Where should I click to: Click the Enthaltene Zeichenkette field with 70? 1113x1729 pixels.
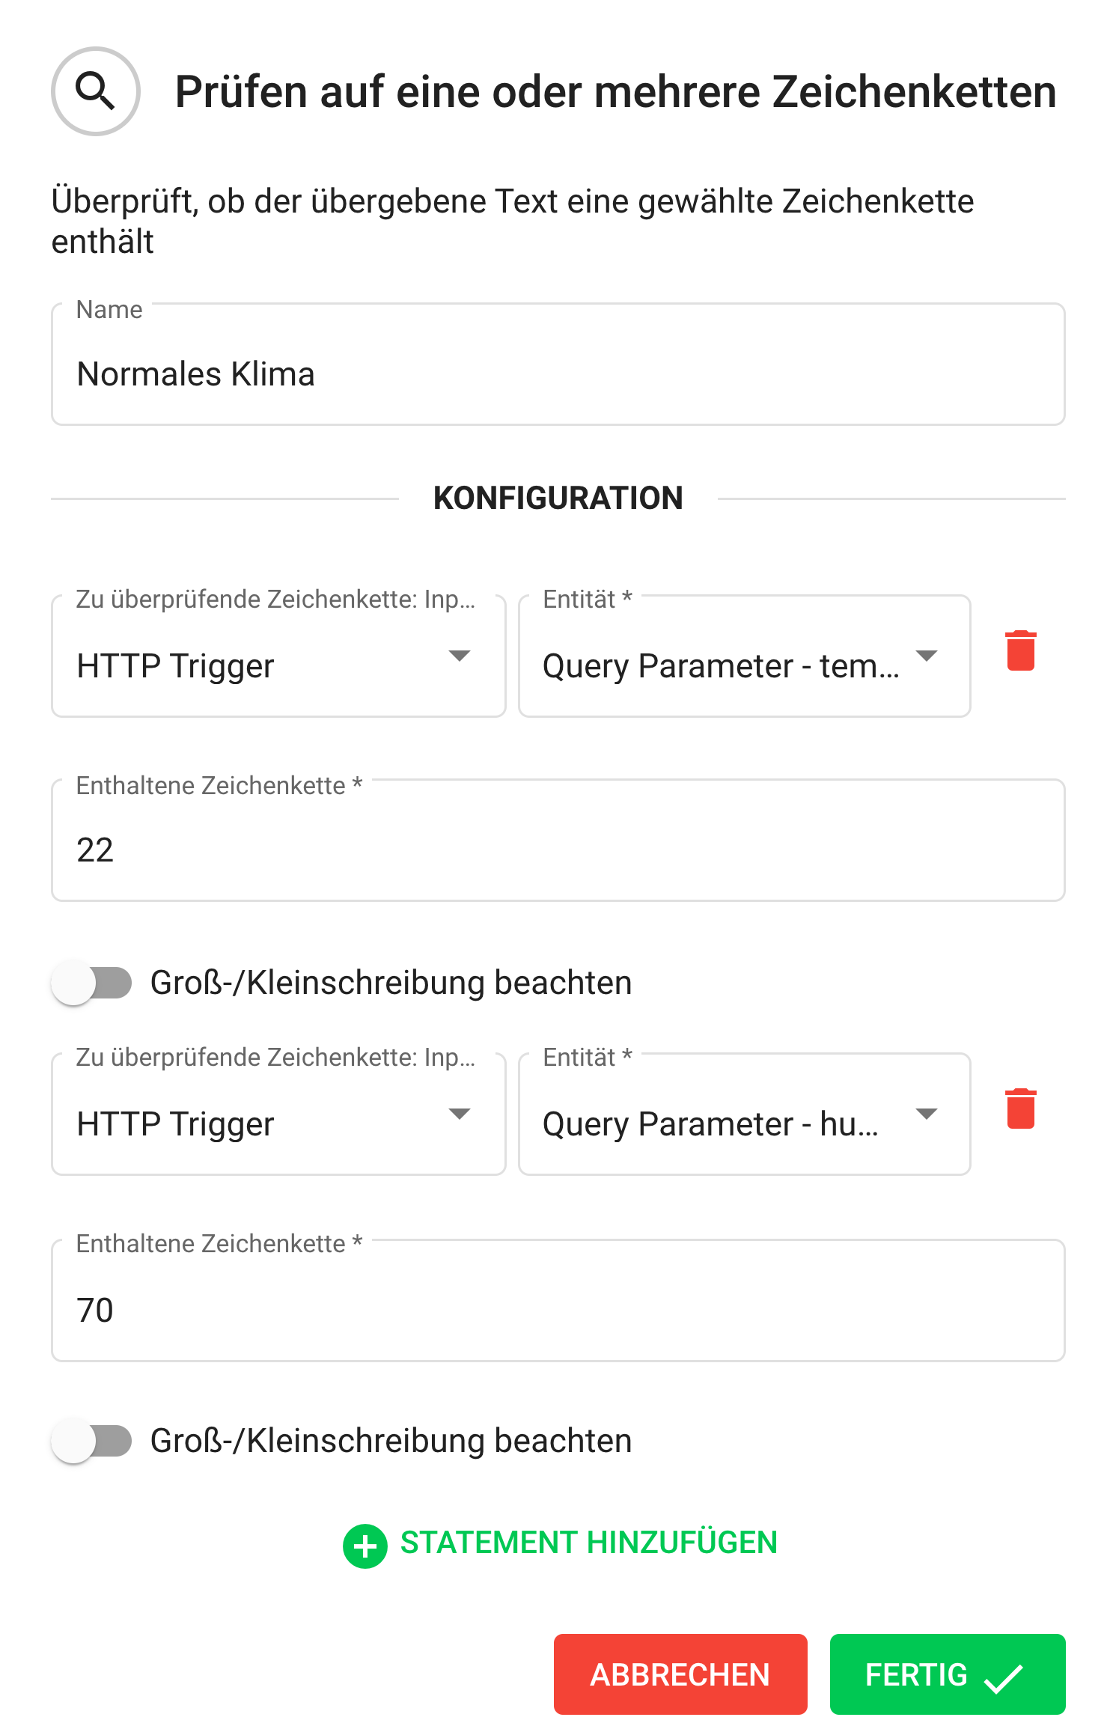558,1309
